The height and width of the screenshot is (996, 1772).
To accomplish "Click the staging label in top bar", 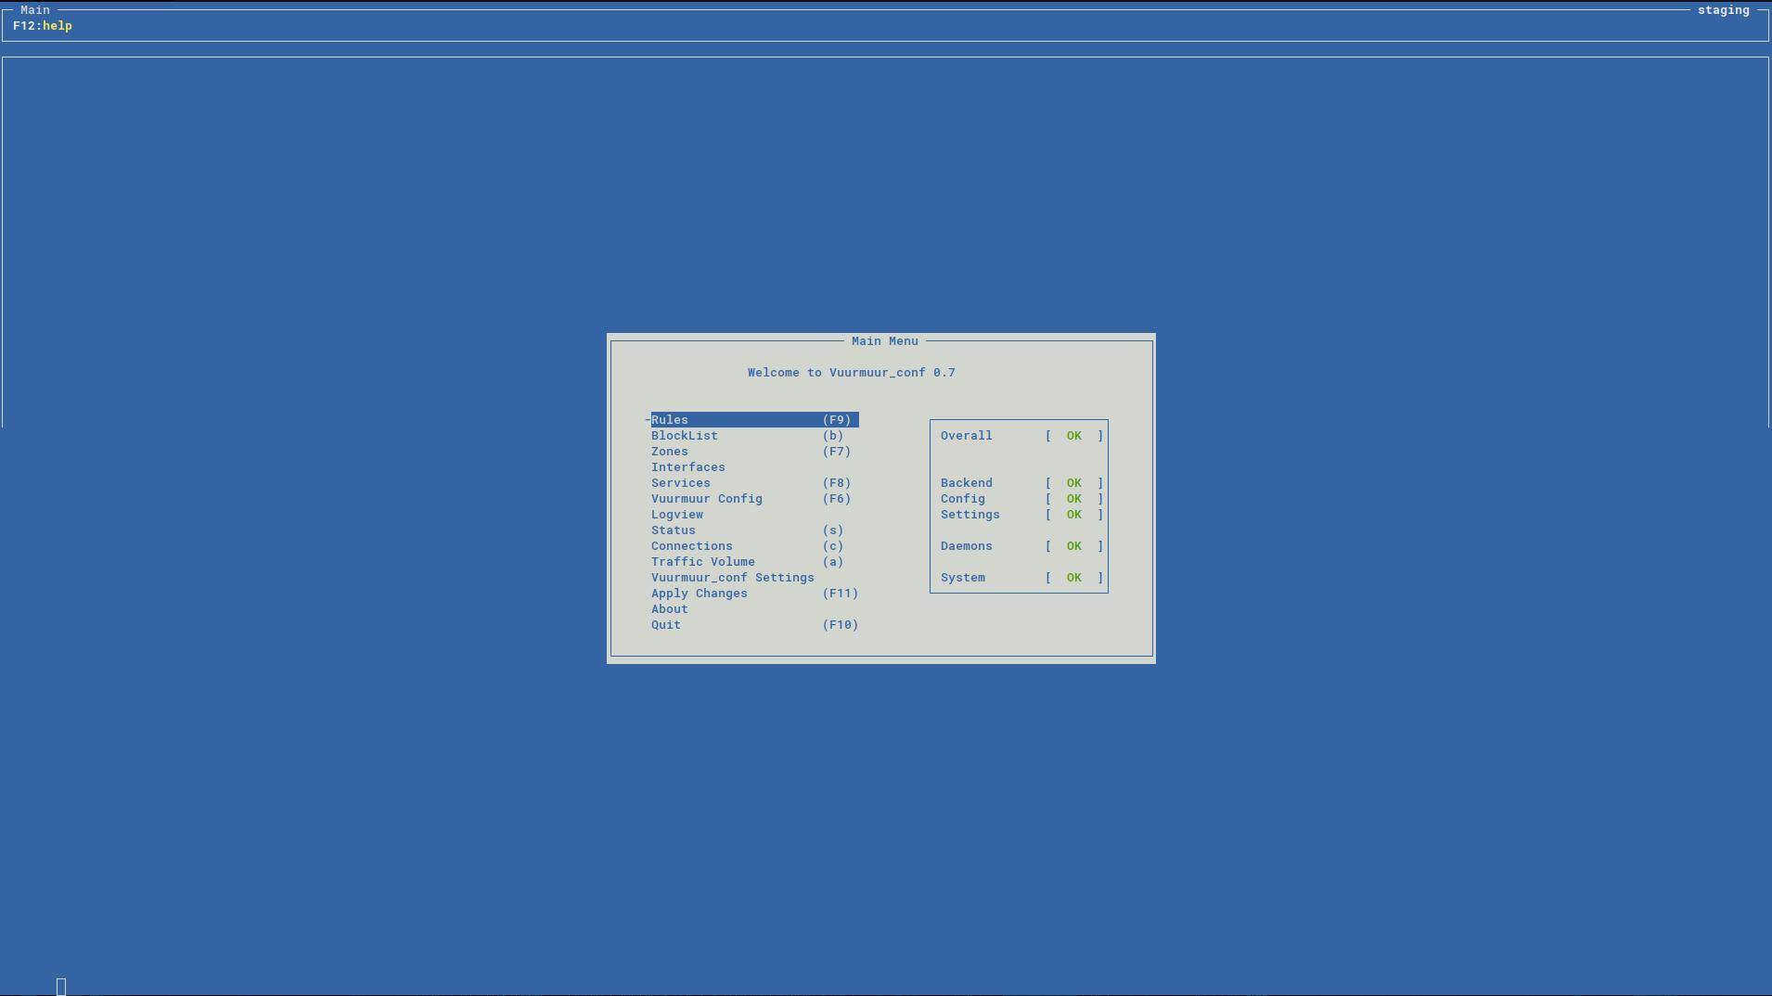I will 1724,10.
